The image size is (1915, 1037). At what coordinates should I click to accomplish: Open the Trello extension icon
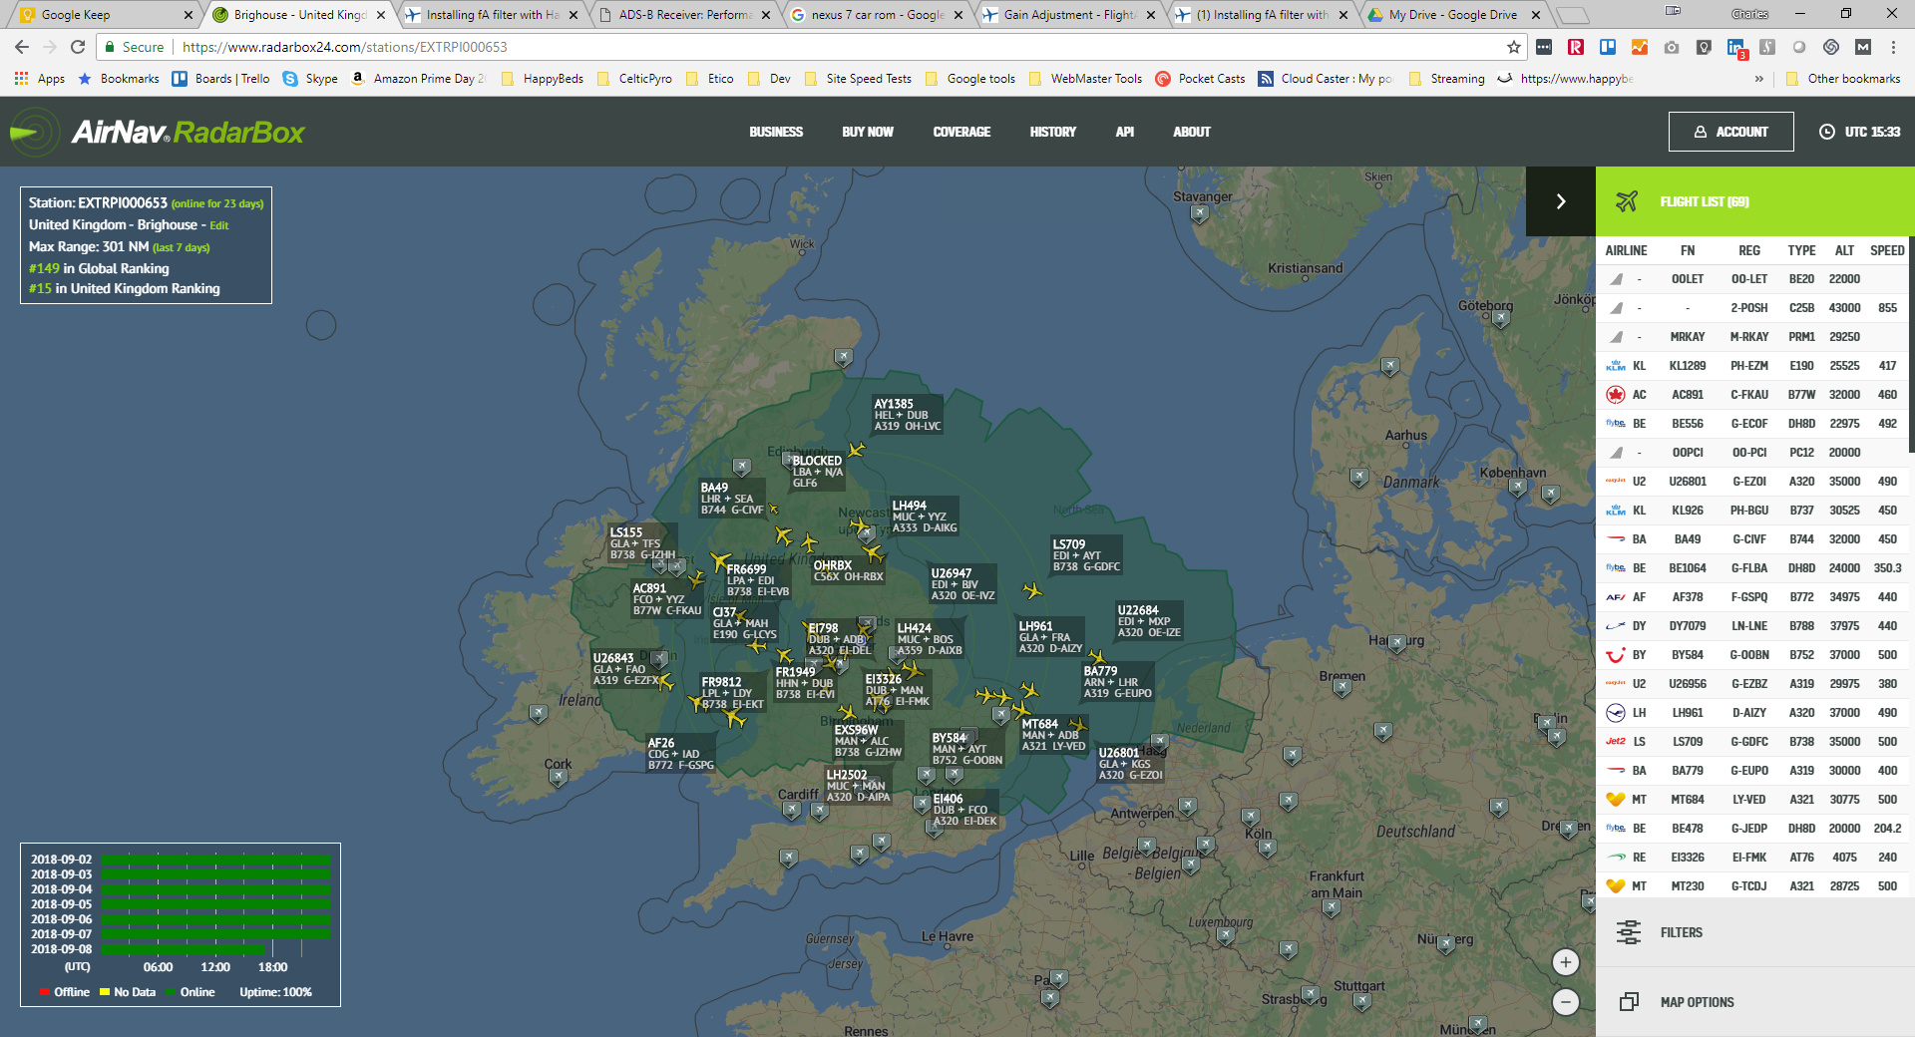point(1608,47)
